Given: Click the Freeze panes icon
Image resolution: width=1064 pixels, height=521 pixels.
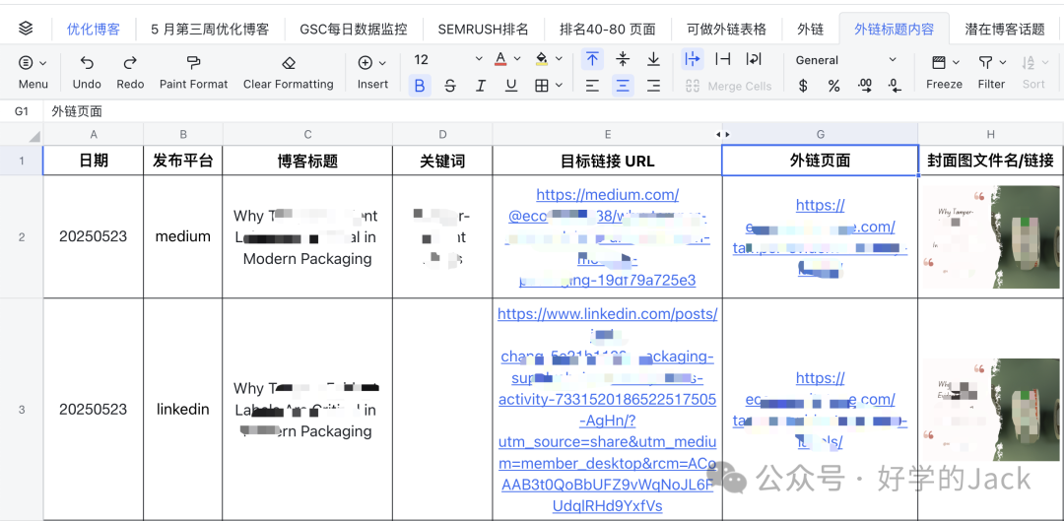Looking at the screenshot, I should point(939,63).
